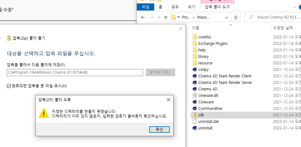
Task: Sort by the 이름 column header
Action: (x=196, y=28)
